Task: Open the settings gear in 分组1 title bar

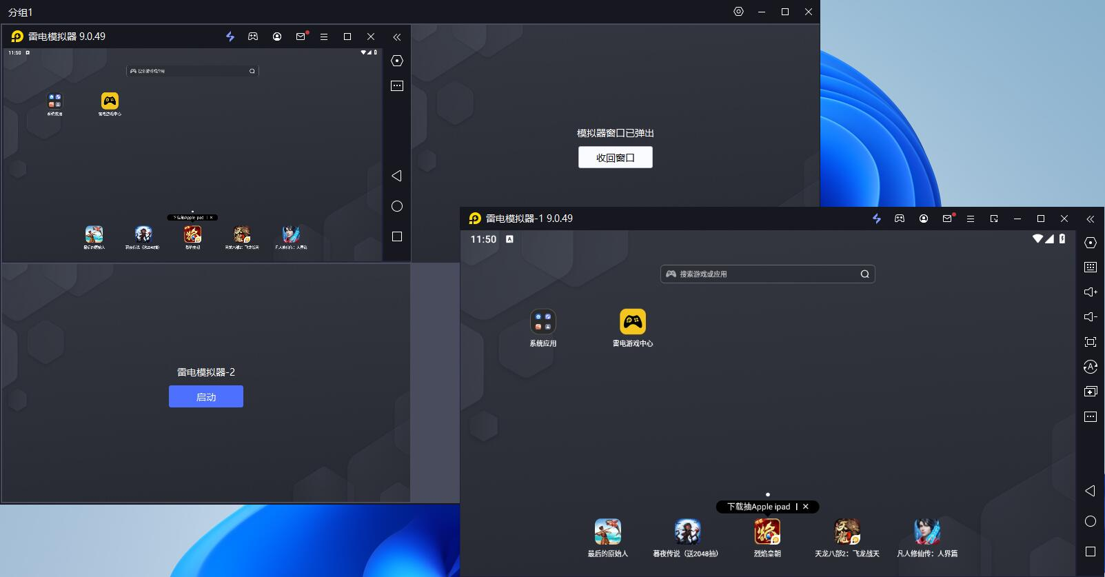Action: (738, 12)
